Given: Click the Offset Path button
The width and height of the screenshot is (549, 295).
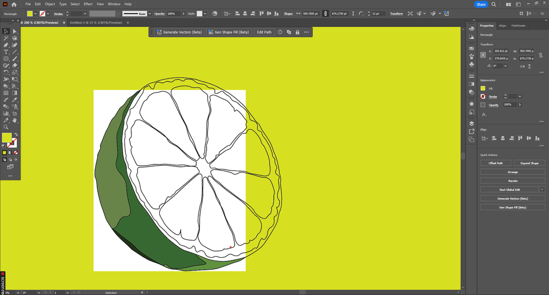Looking at the screenshot, I should point(496,163).
